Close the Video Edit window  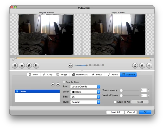(12, 7)
